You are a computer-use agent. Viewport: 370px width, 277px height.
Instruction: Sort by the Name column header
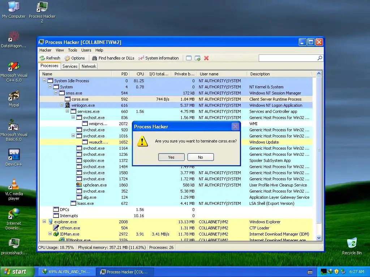[76, 74]
